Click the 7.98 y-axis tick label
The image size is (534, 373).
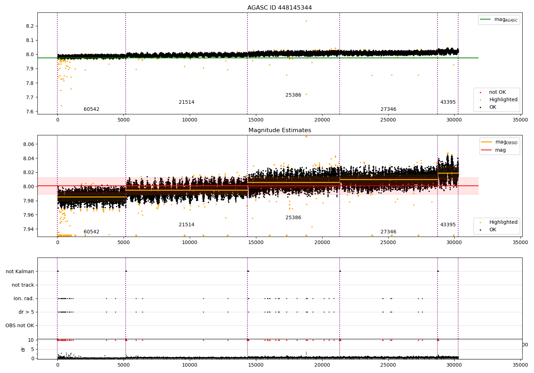(x=28, y=201)
